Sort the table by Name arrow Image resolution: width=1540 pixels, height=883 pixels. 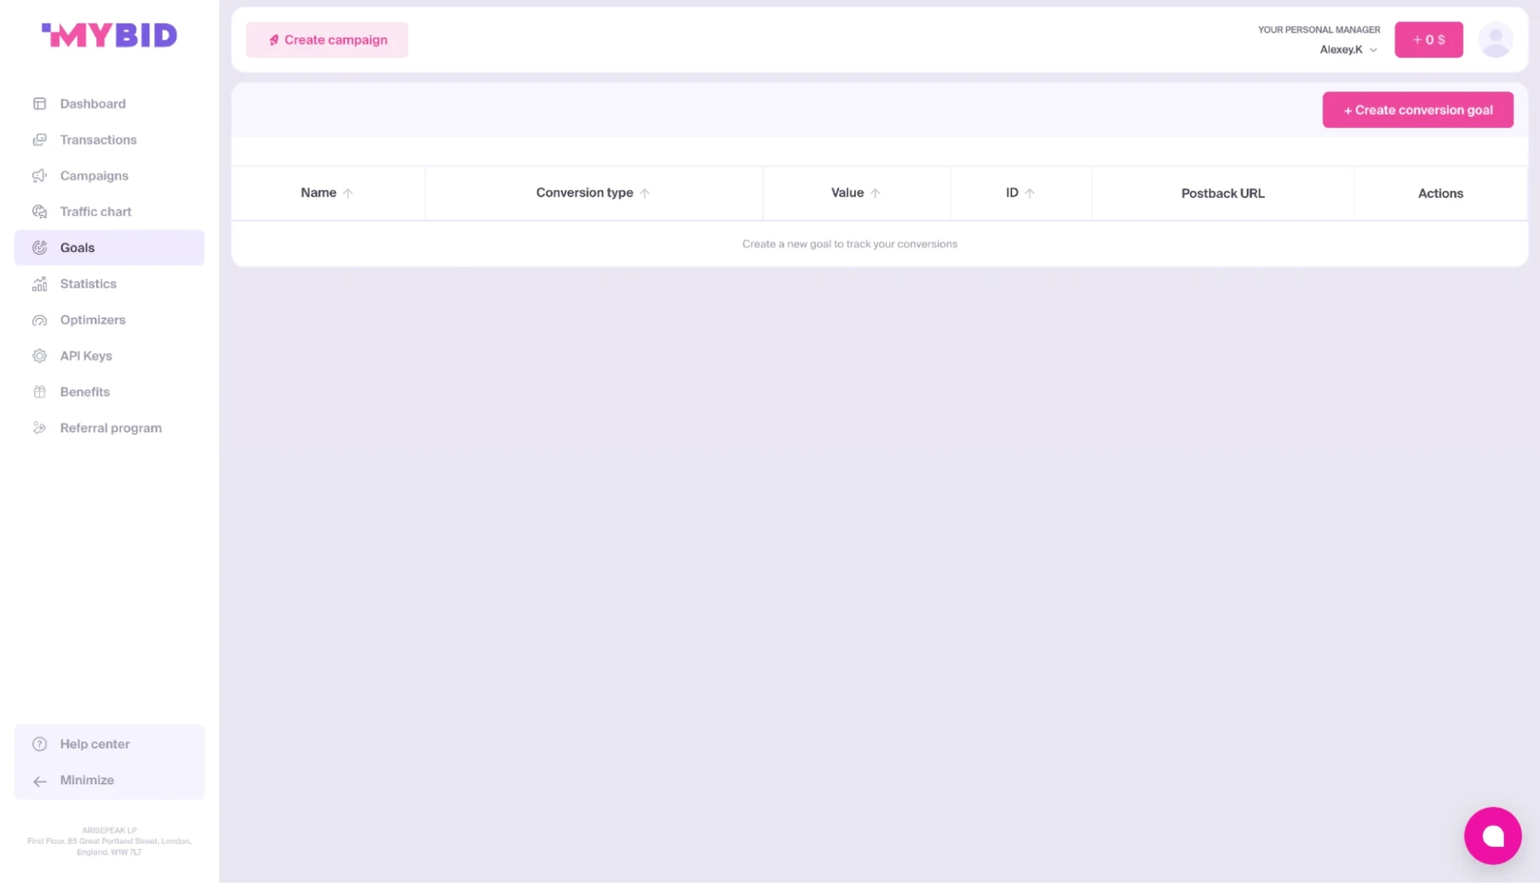[348, 193]
